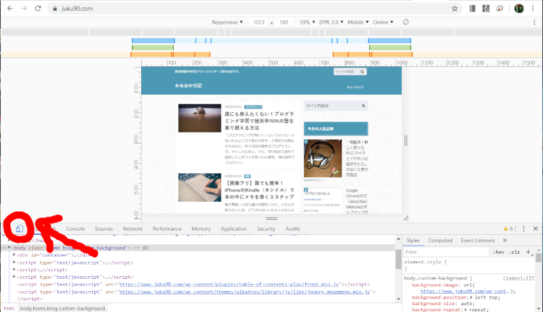Image resolution: width=543 pixels, height=312 pixels.
Task: Open DevTools customize three-dot menu
Action: pos(523,229)
